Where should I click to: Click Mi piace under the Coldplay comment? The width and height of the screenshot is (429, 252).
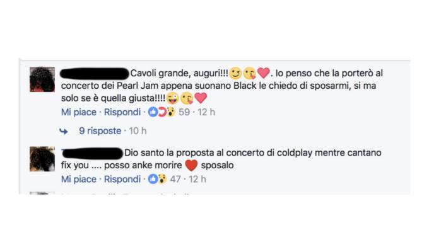click(x=79, y=180)
